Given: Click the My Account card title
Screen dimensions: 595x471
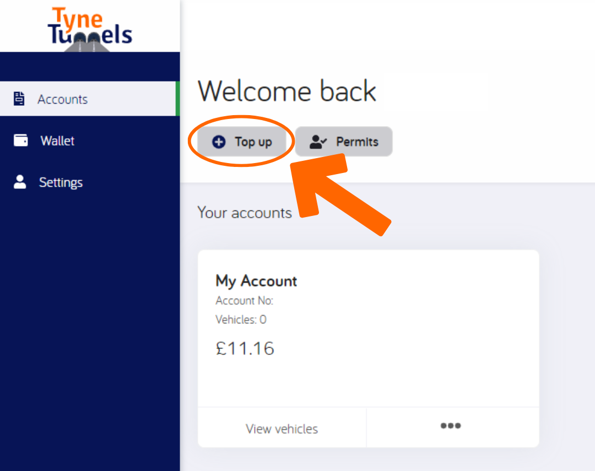Looking at the screenshot, I should coord(257,281).
